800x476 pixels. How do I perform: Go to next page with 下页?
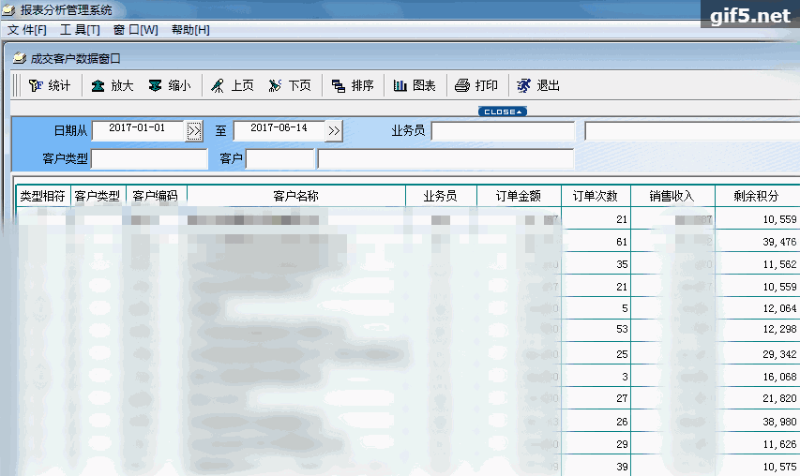(289, 85)
